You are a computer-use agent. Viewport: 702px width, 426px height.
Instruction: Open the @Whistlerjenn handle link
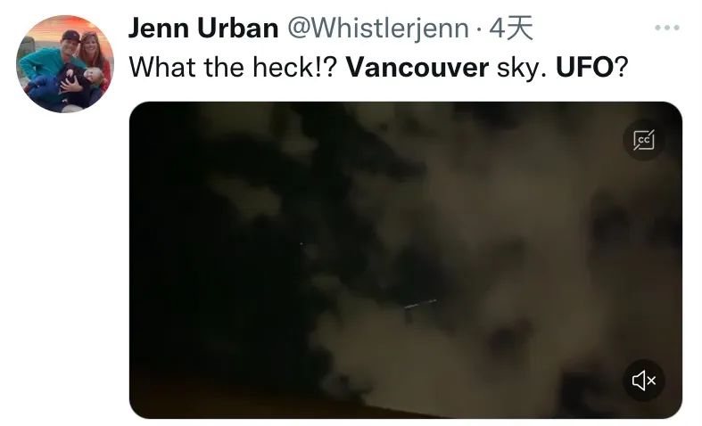[x=378, y=29]
